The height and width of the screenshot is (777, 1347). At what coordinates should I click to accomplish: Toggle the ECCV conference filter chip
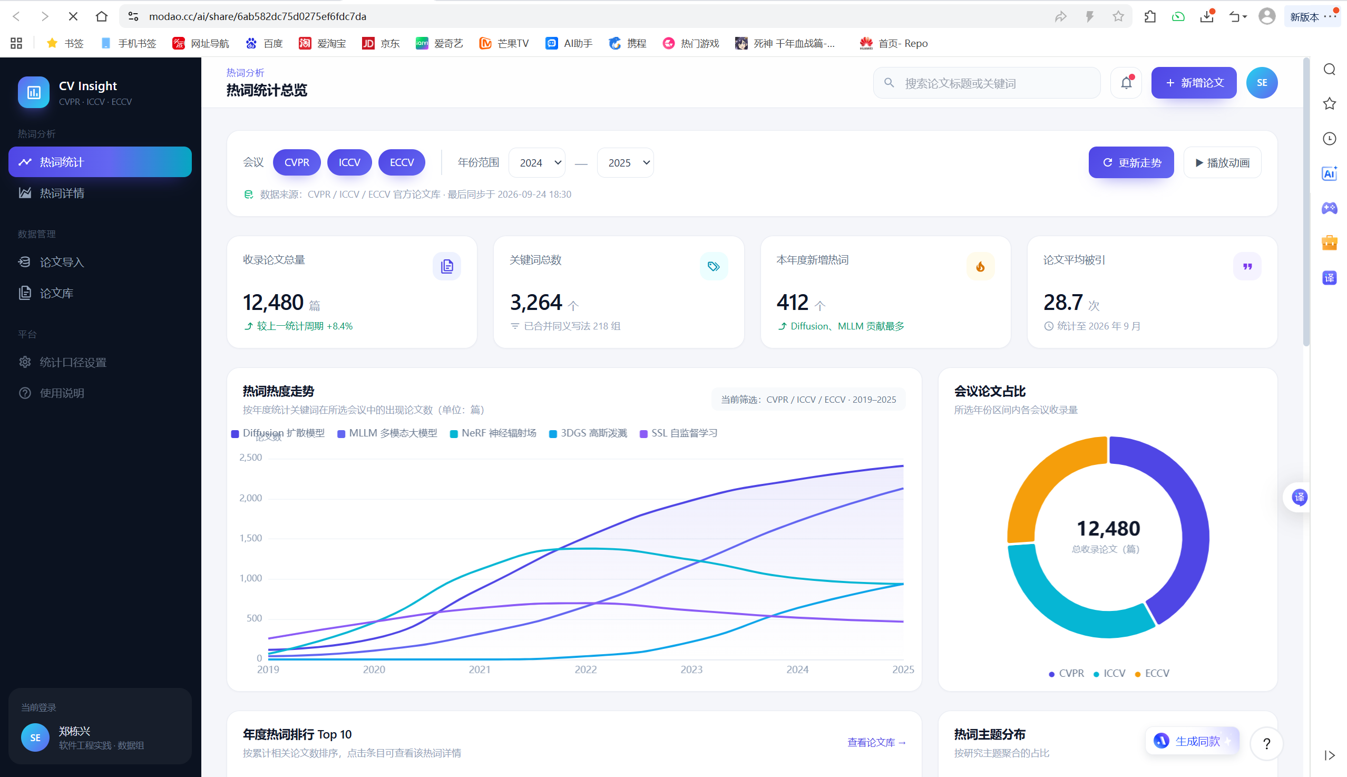(402, 162)
